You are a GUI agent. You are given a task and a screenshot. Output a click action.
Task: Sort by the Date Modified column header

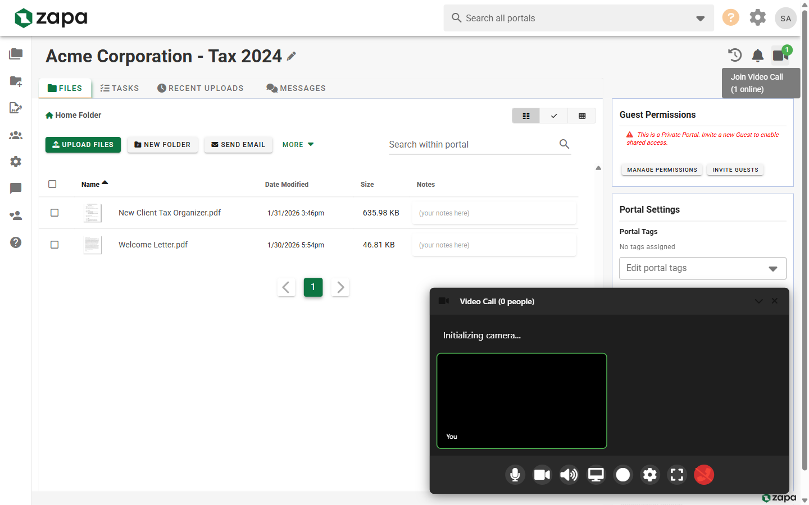click(287, 184)
